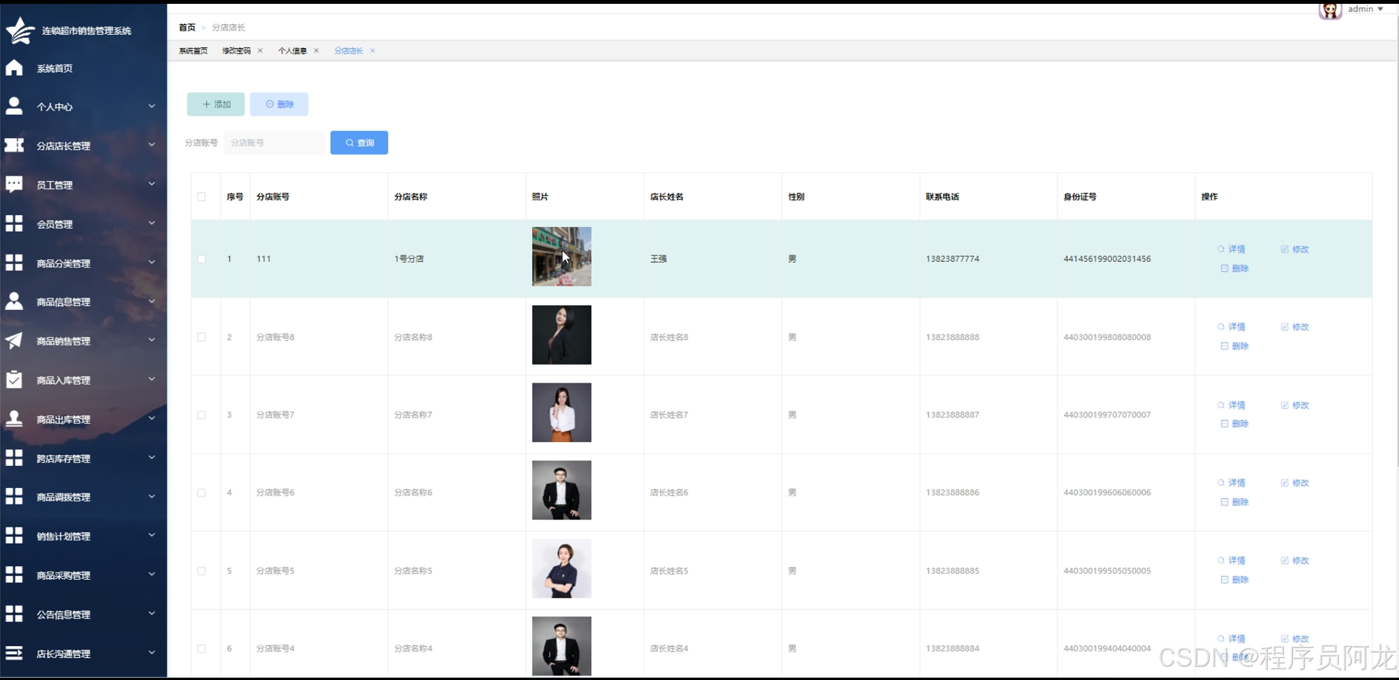1399x680 pixels.
Task: Click the 添加 add button
Action: [216, 104]
